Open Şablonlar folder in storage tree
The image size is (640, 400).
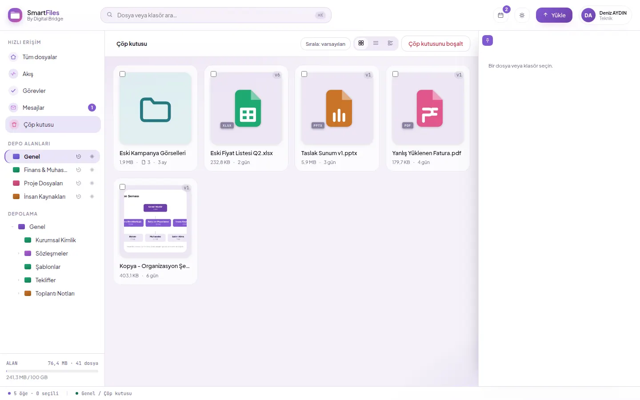coord(48,267)
